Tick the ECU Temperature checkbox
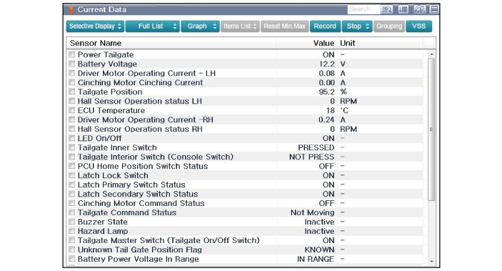 (x=71, y=110)
